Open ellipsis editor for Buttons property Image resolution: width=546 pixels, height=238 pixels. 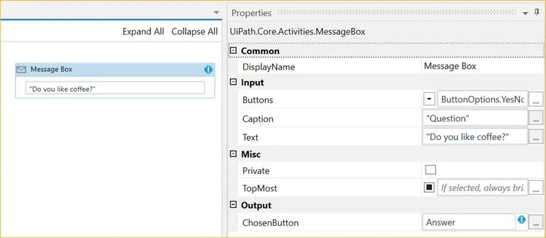[536, 100]
